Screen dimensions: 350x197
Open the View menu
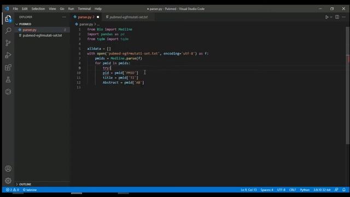coord(52,9)
